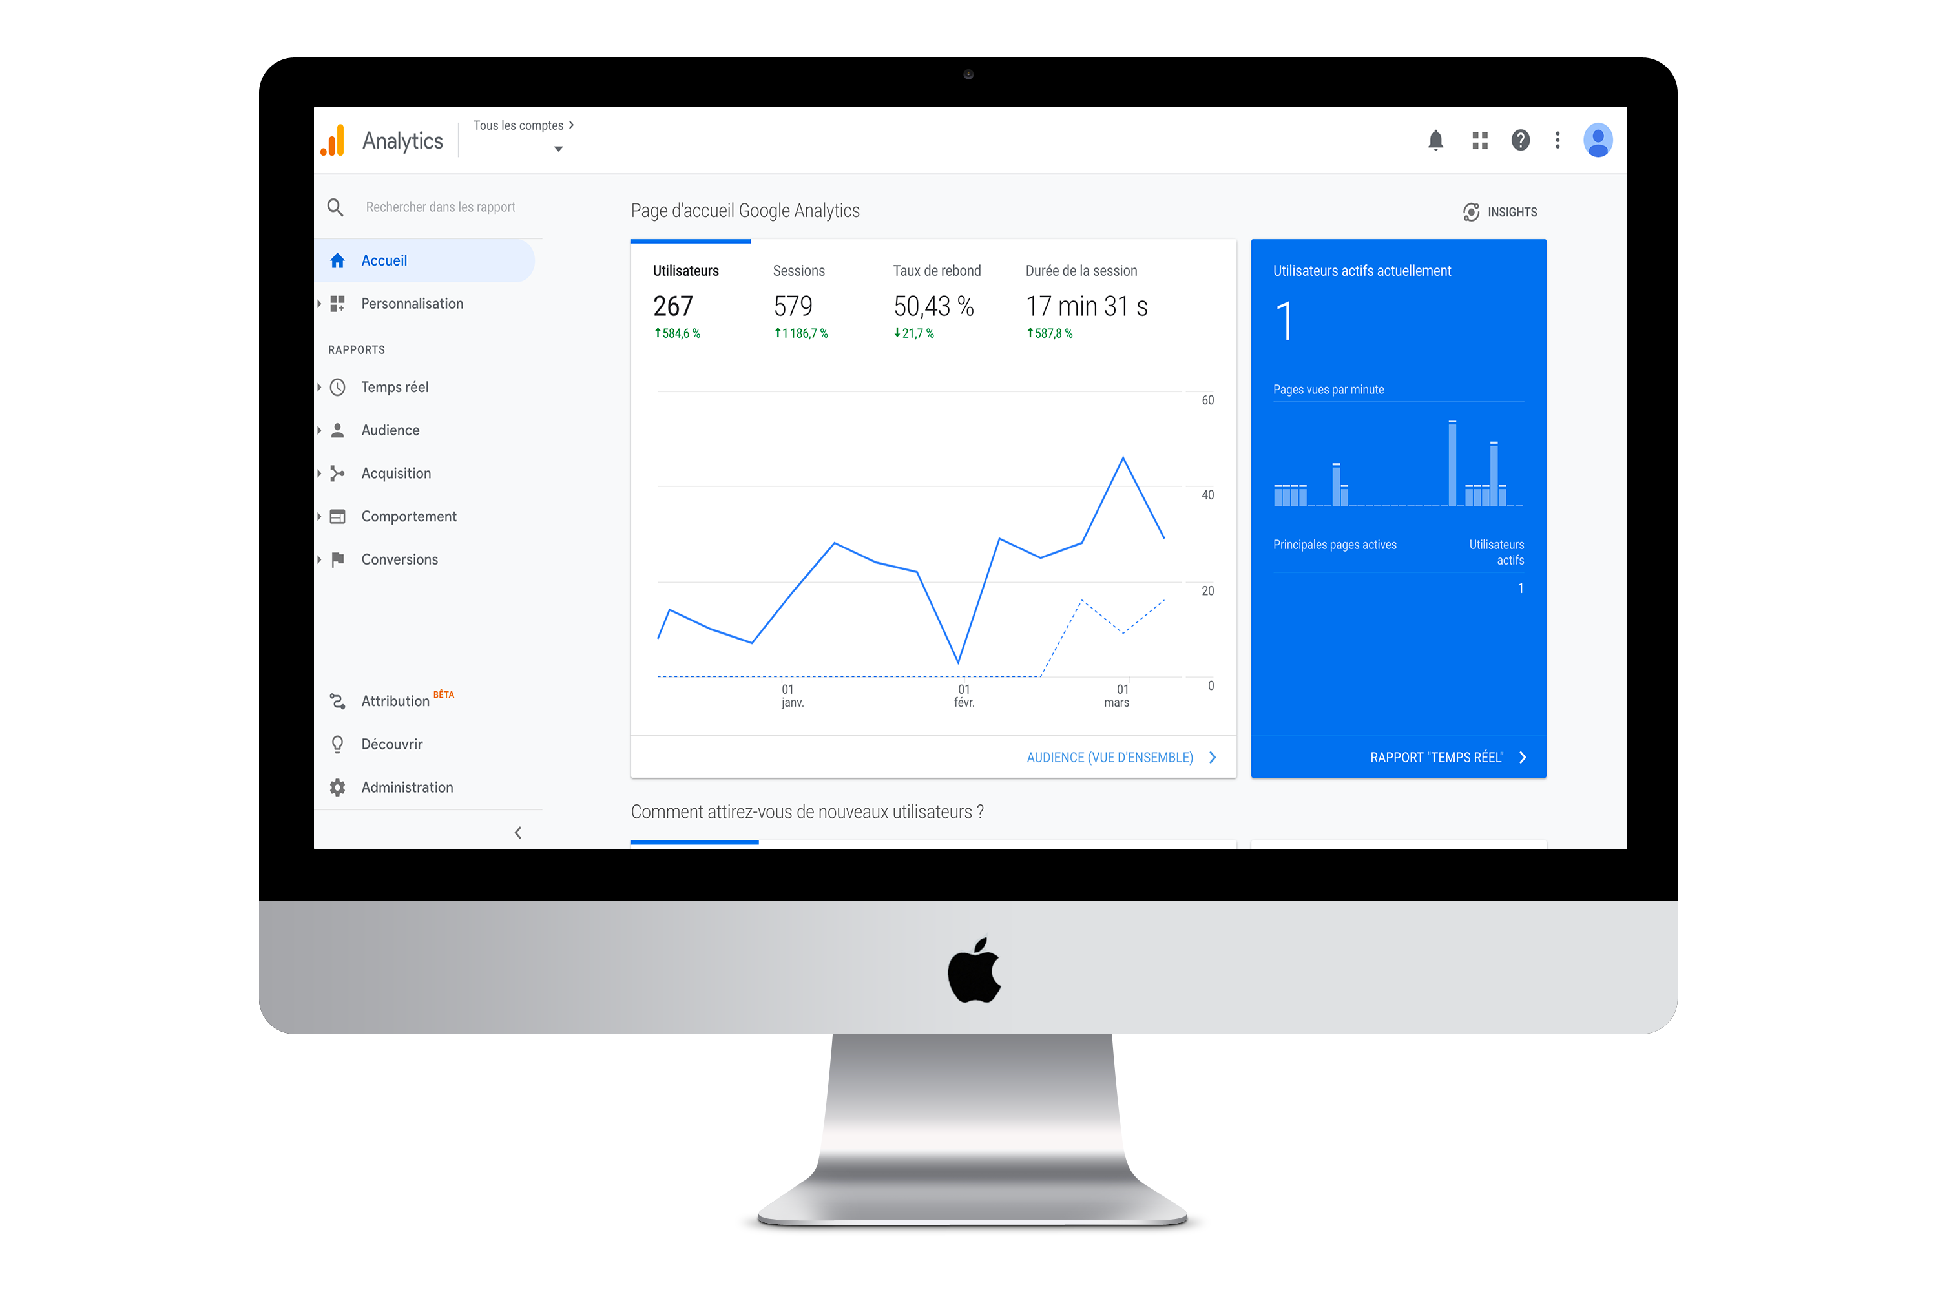Click the Administration settings menu item

click(406, 786)
